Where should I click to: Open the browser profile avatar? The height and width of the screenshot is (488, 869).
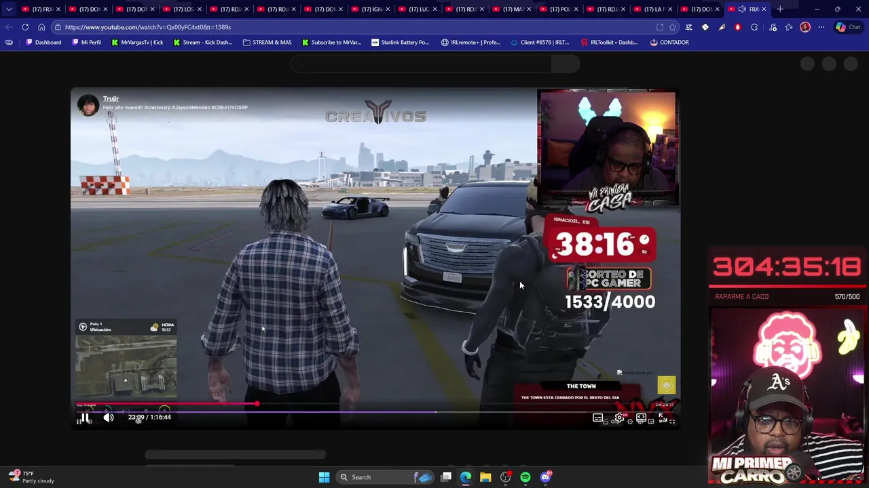tap(805, 27)
